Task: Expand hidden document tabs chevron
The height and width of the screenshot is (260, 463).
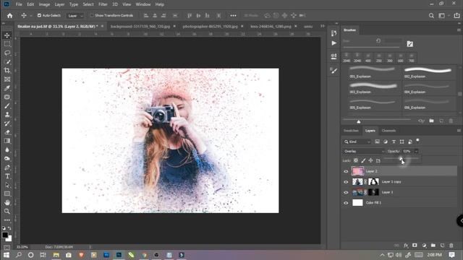Action: 322,26
